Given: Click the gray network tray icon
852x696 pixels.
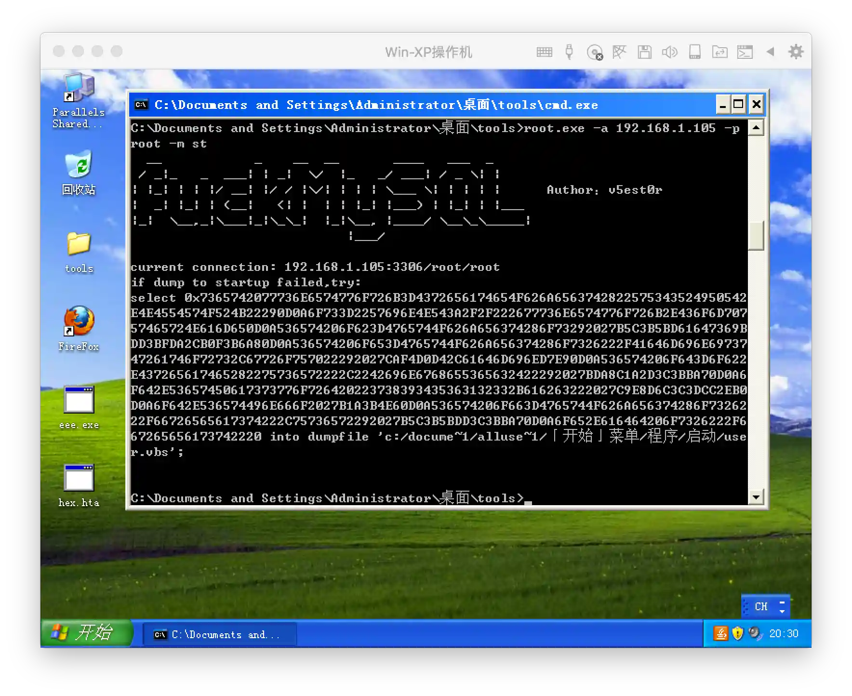Looking at the screenshot, I should [x=755, y=633].
